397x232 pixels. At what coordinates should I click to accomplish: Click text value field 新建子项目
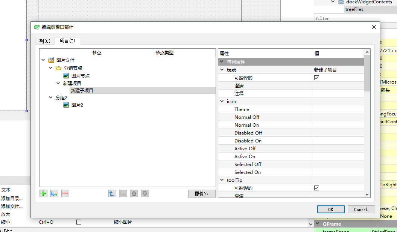338,70
